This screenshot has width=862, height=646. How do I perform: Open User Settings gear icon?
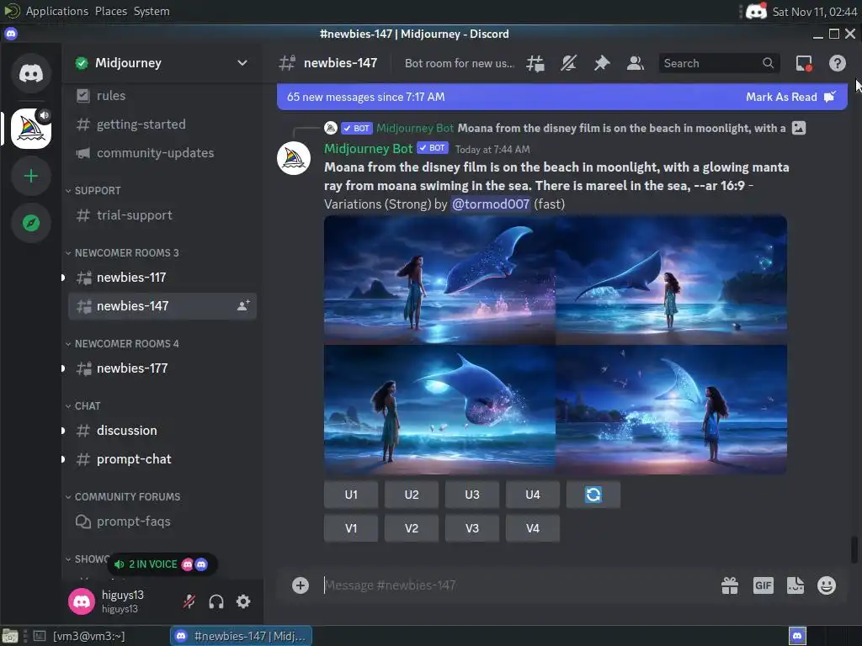click(x=243, y=601)
